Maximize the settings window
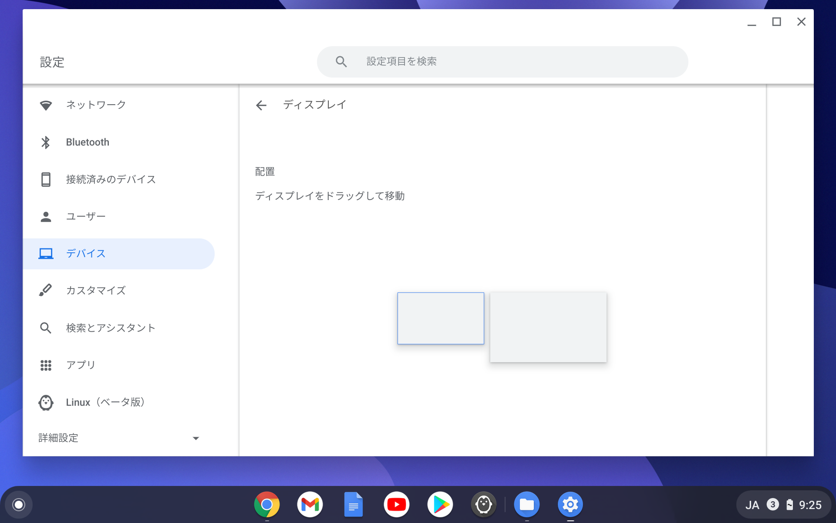This screenshot has width=836, height=523. click(776, 22)
